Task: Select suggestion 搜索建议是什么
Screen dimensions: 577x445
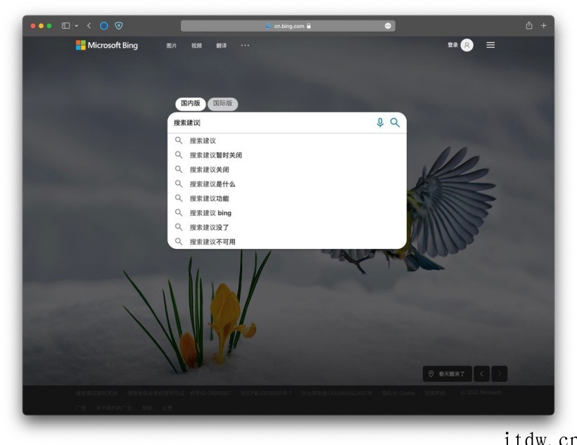Action: point(287,184)
